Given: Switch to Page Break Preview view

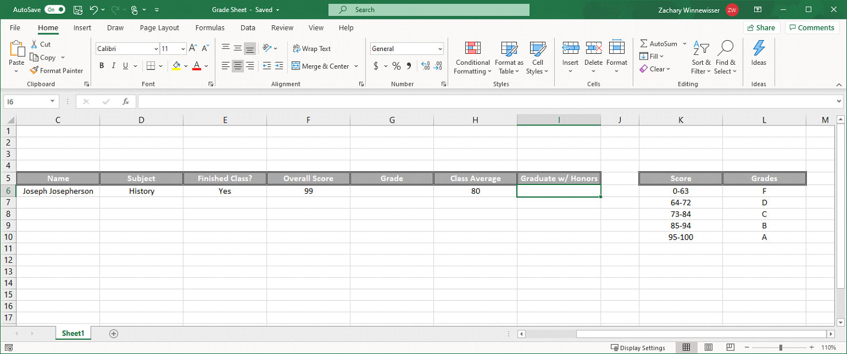Looking at the screenshot, I should pos(730,347).
